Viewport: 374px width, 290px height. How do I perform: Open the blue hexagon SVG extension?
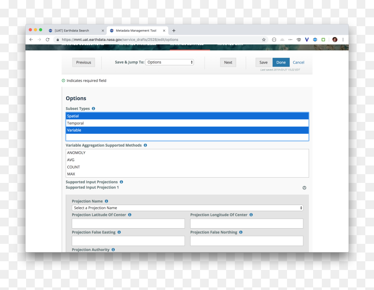pos(315,40)
